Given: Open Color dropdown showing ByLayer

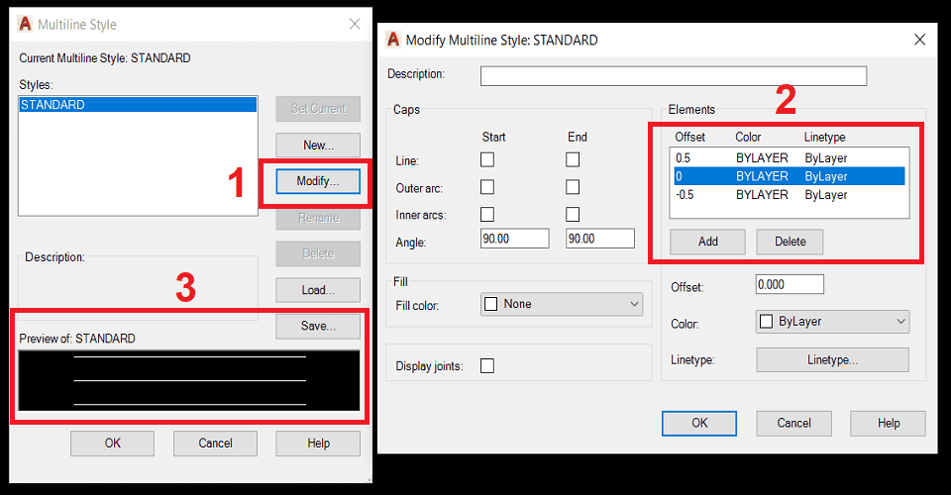Looking at the screenshot, I should [x=833, y=322].
